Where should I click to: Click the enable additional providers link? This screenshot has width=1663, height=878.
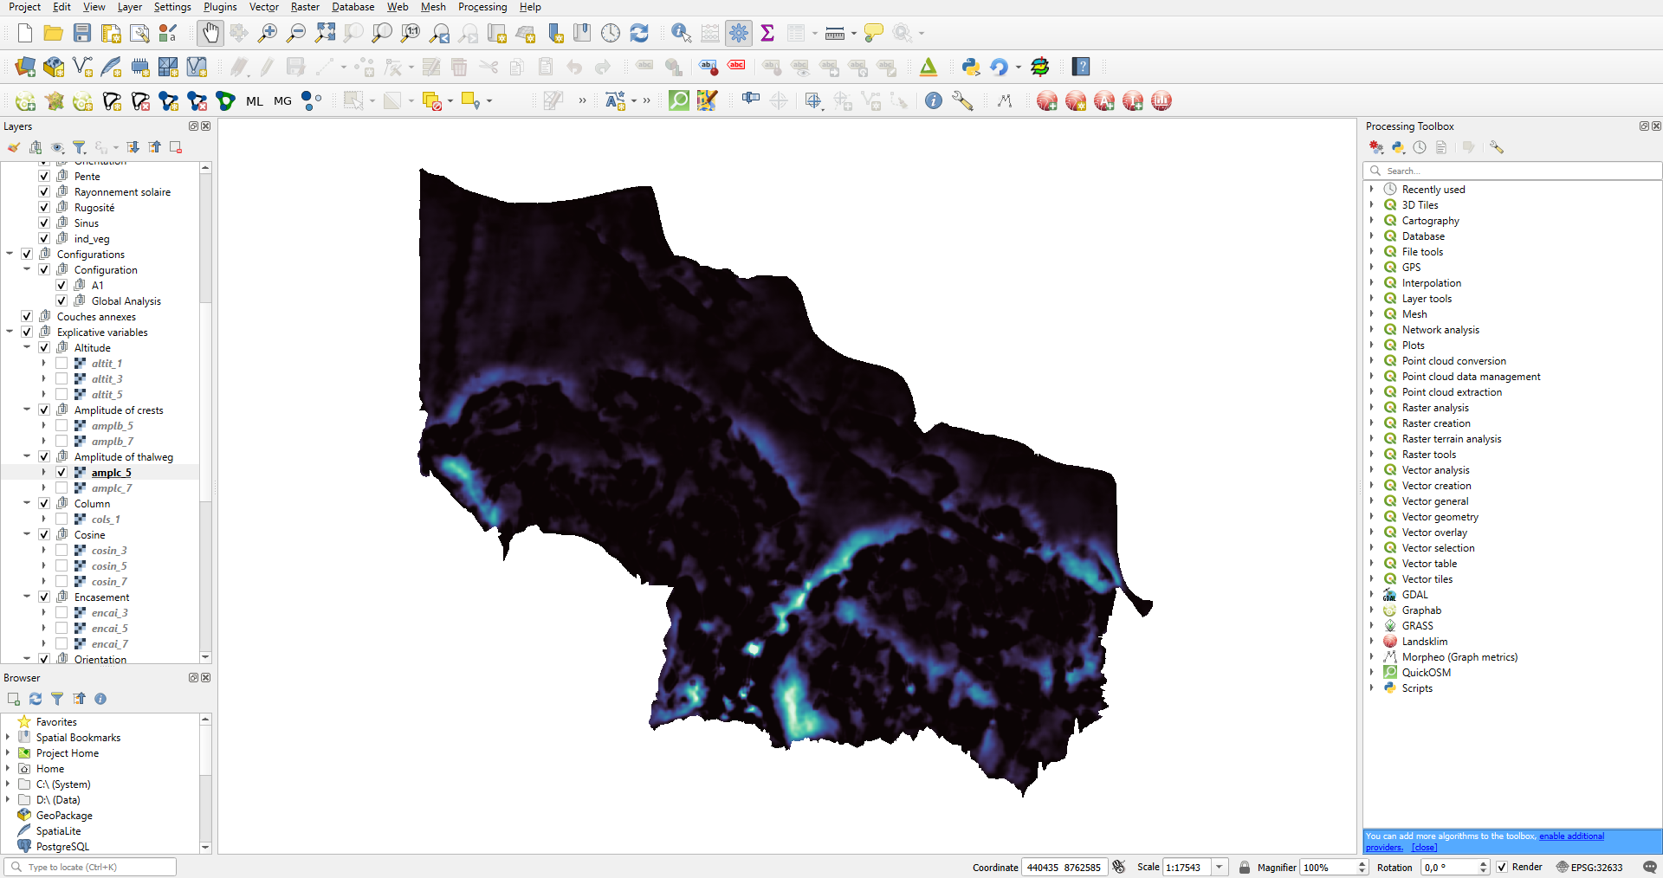(x=1571, y=836)
